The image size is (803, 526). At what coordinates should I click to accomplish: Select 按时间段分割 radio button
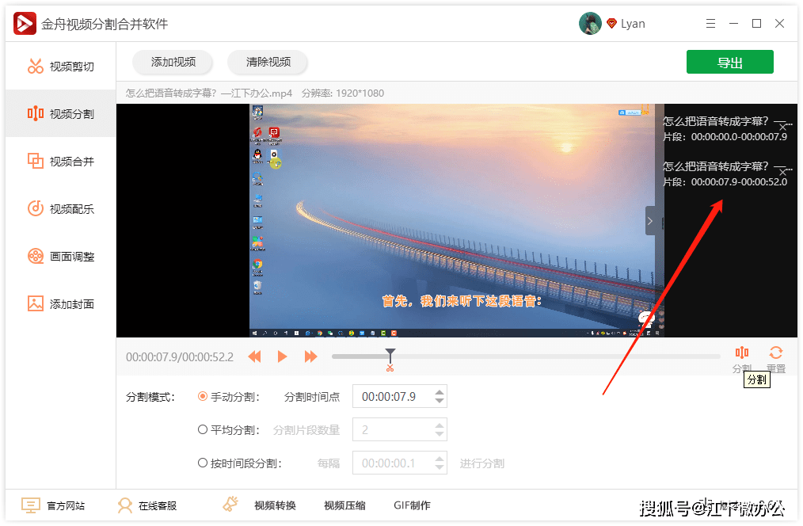pyautogui.click(x=203, y=463)
